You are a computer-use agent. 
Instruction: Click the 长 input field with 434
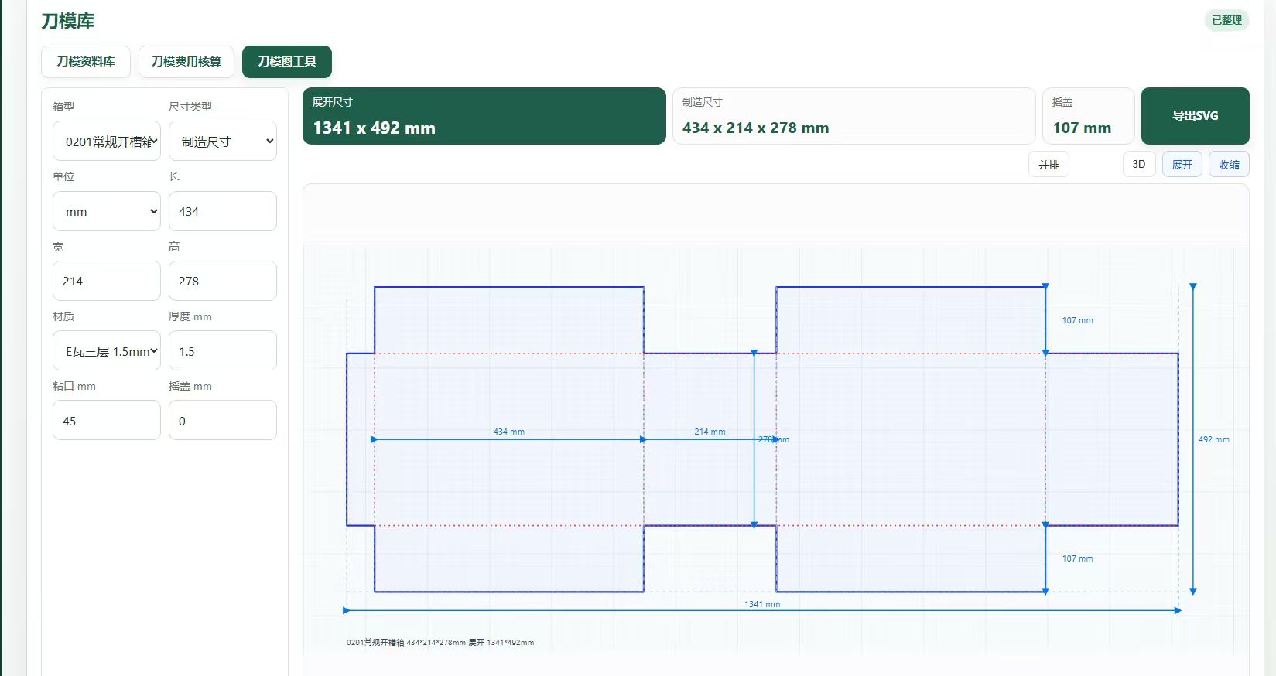(223, 211)
